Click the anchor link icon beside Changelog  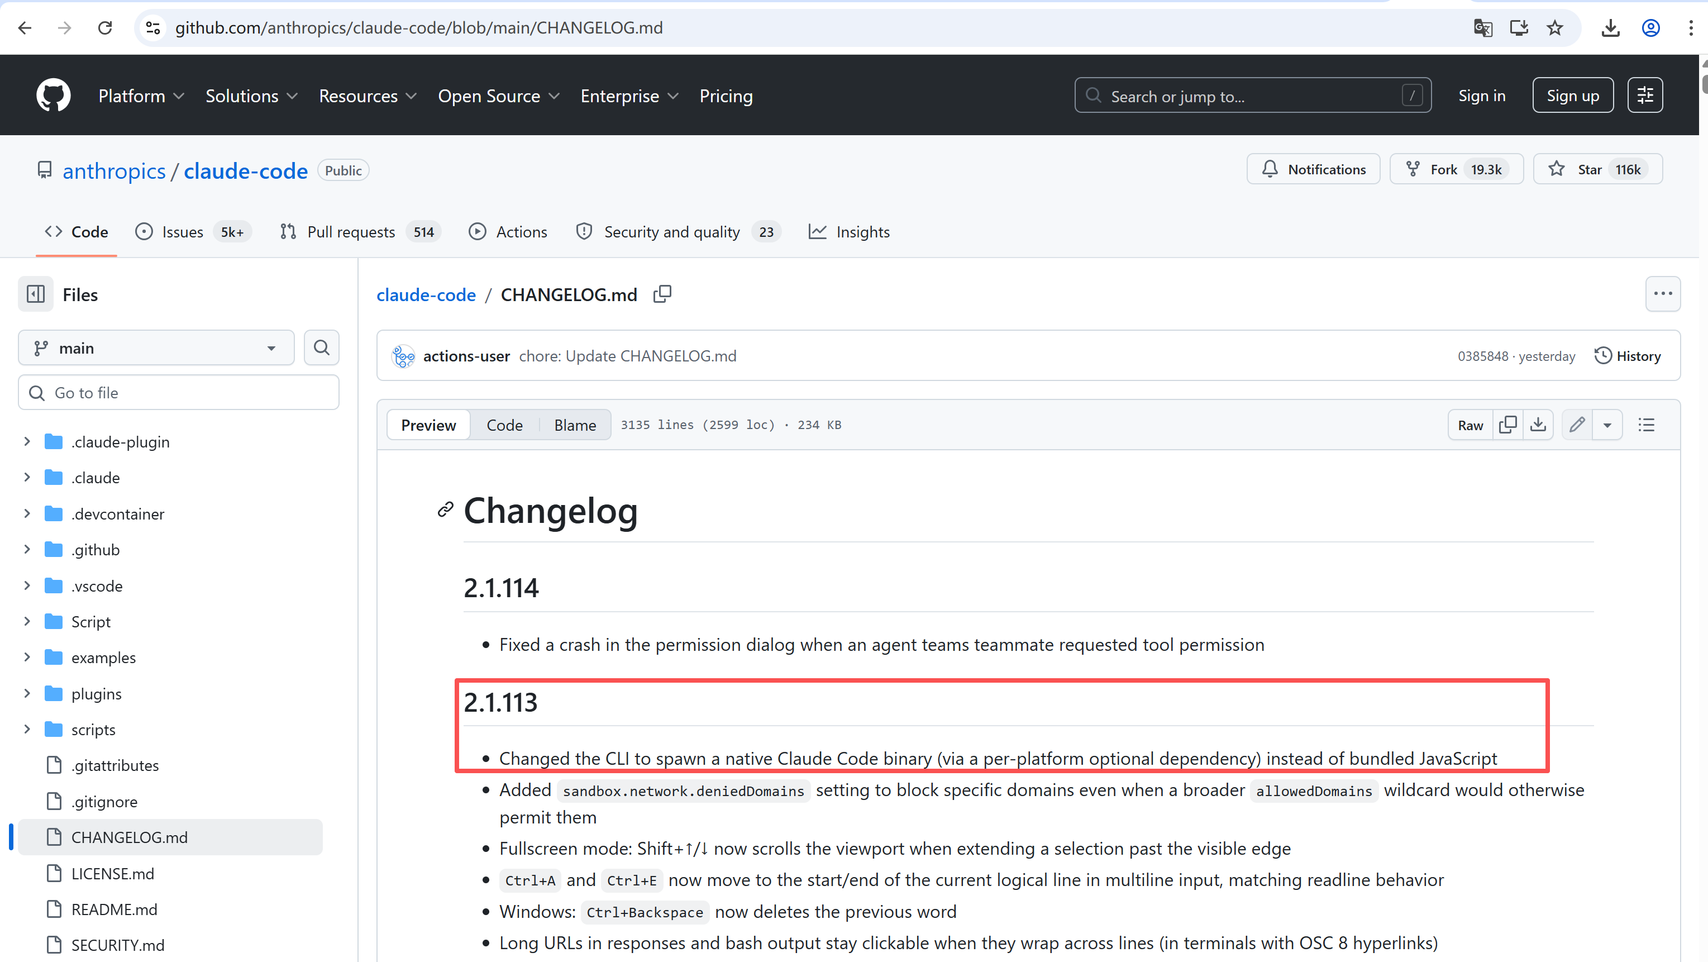[446, 509]
